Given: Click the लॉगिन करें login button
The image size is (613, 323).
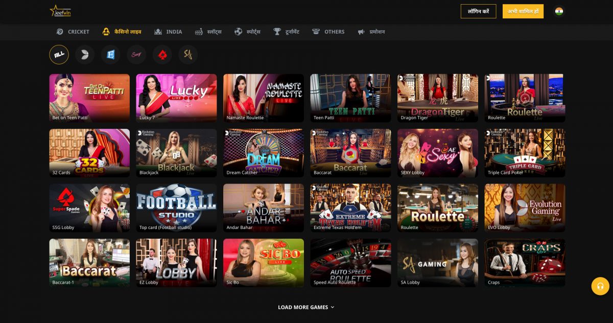Looking at the screenshot, I should pyautogui.click(x=478, y=11).
